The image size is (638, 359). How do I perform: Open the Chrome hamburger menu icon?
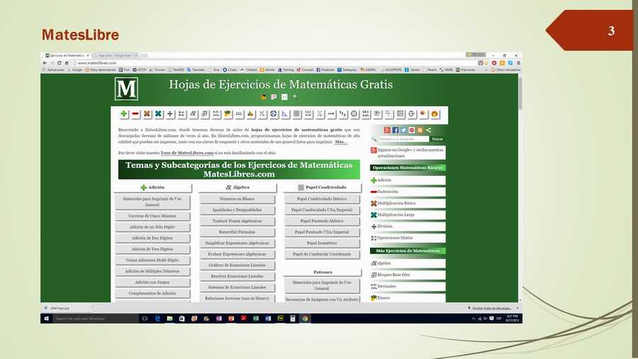518,63
